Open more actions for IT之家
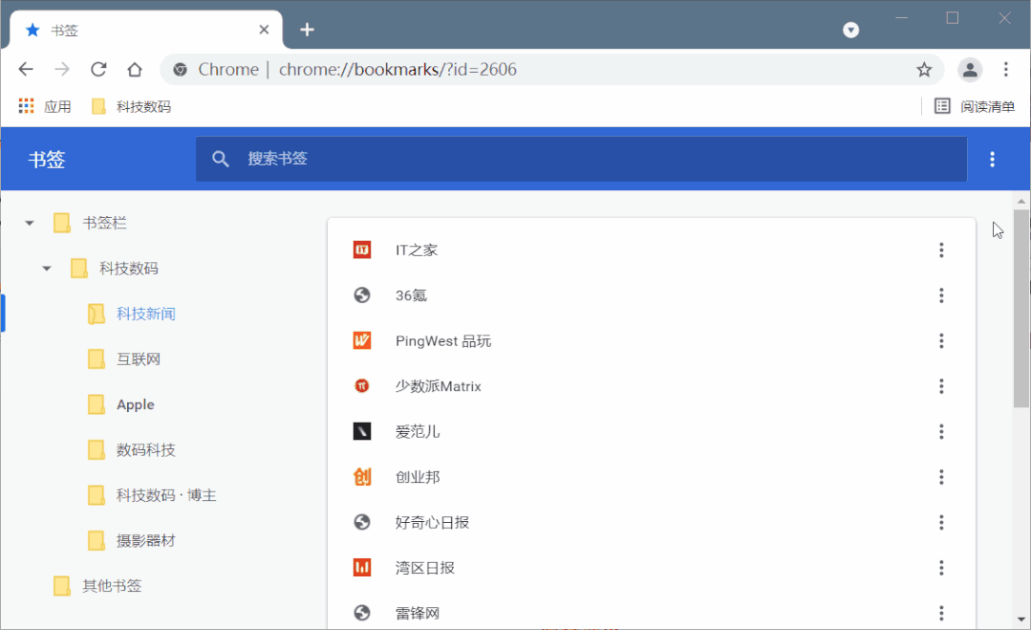The height and width of the screenshot is (630, 1031). pos(941,250)
